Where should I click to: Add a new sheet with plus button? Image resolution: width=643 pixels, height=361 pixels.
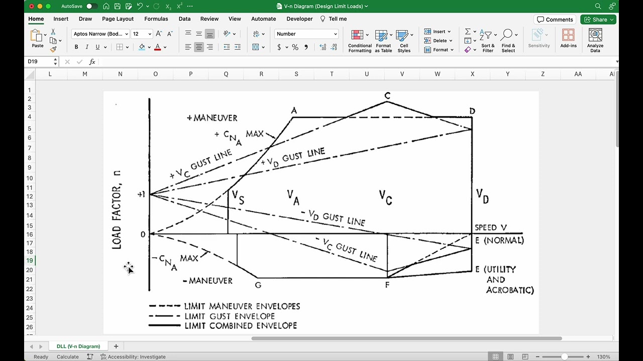[116, 346]
